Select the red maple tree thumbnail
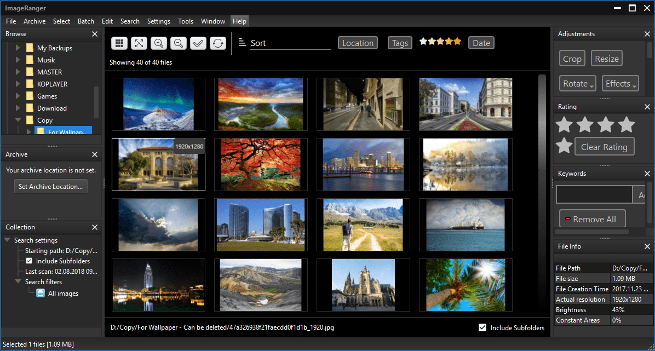This screenshot has height=351, width=655. click(261, 164)
